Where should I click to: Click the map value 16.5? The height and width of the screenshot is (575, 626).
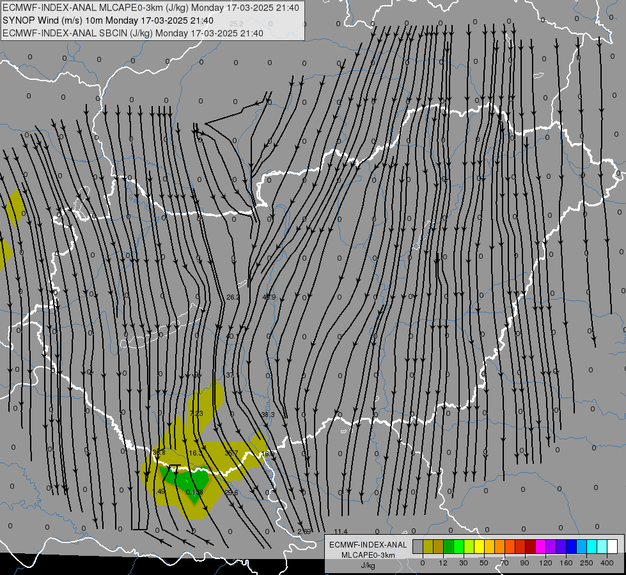click(x=268, y=454)
